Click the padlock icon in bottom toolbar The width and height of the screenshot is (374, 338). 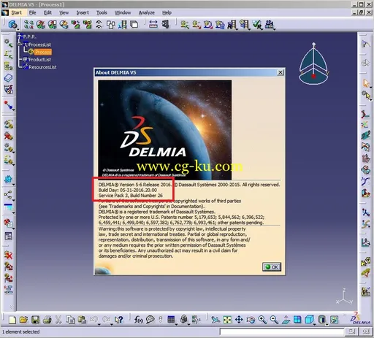pyautogui.click(x=184, y=320)
